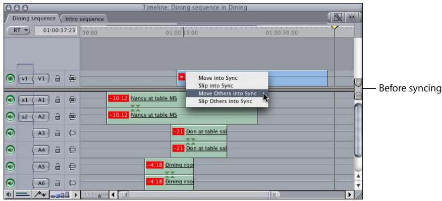Open track layout pop-up triangle
The width and height of the screenshot is (442, 201).
click(76, 194)
